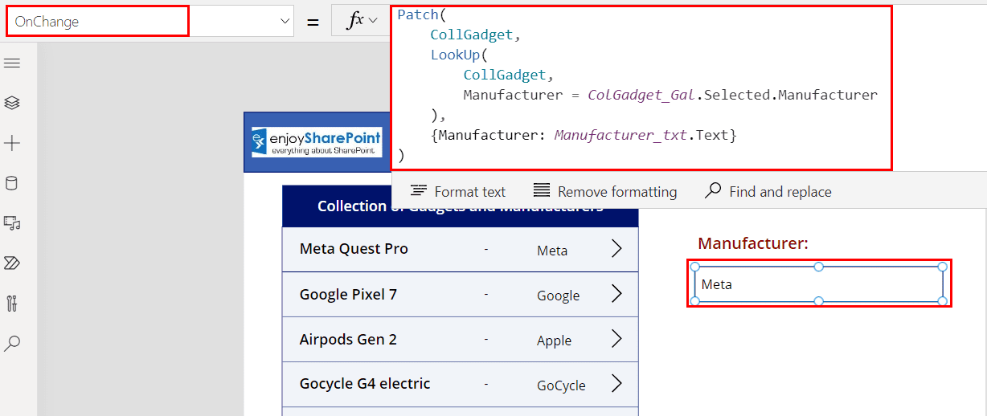Click Format text button
This screenshot has width=987, height=416.
[x=458, y=191]
